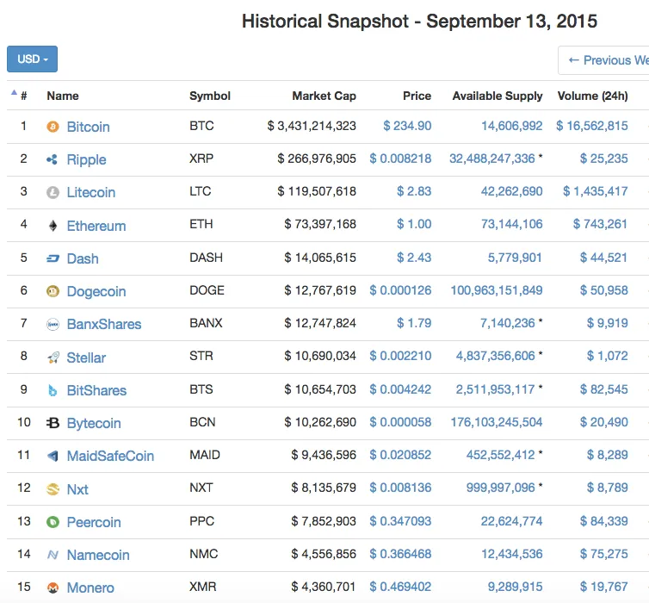Image resolution: width=649 pixels, height=603 pixels.
Task: Click the Stellar rocket icon
Action: [53, 357]
